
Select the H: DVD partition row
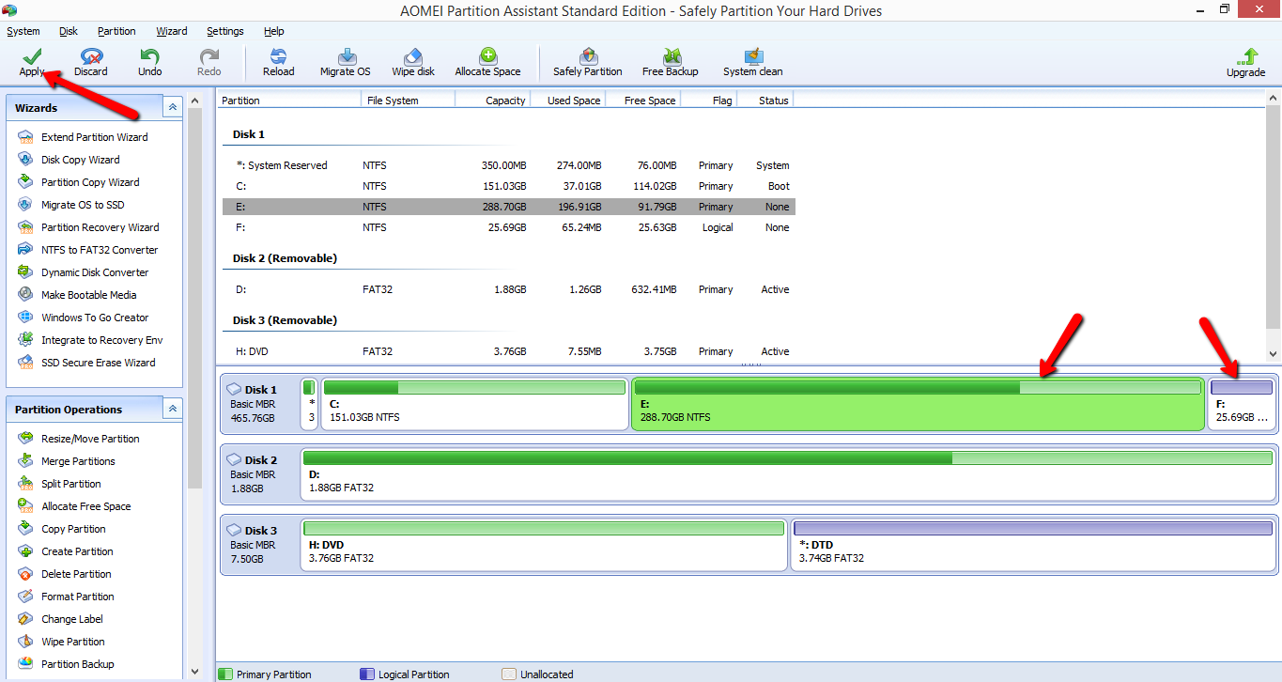(509, 351)
